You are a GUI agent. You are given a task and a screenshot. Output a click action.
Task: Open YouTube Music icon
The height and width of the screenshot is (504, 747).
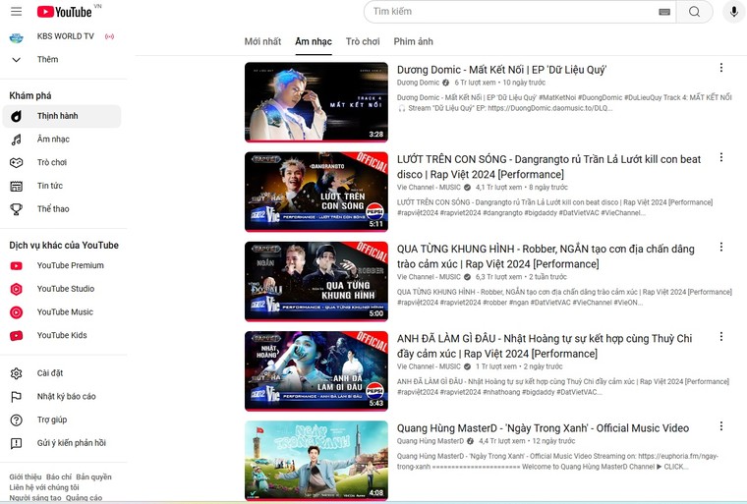(16, 312)
